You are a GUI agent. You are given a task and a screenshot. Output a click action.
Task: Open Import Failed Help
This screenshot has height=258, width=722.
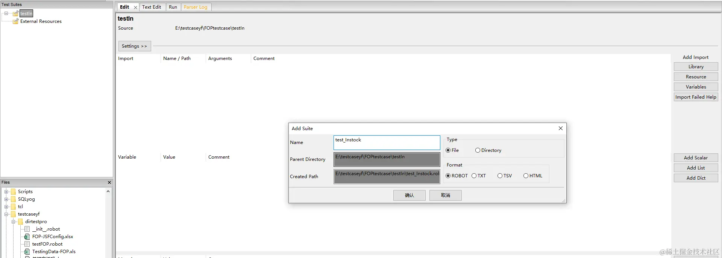696,97
